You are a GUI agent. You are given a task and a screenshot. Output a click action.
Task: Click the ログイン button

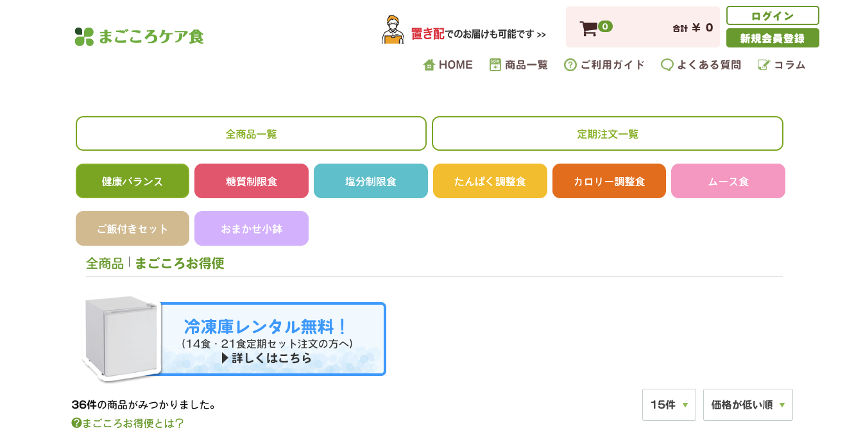click(773, 15)
